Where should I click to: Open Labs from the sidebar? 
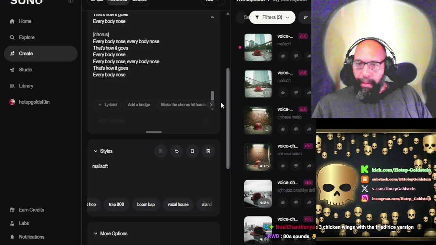click(x=24, y=223)
